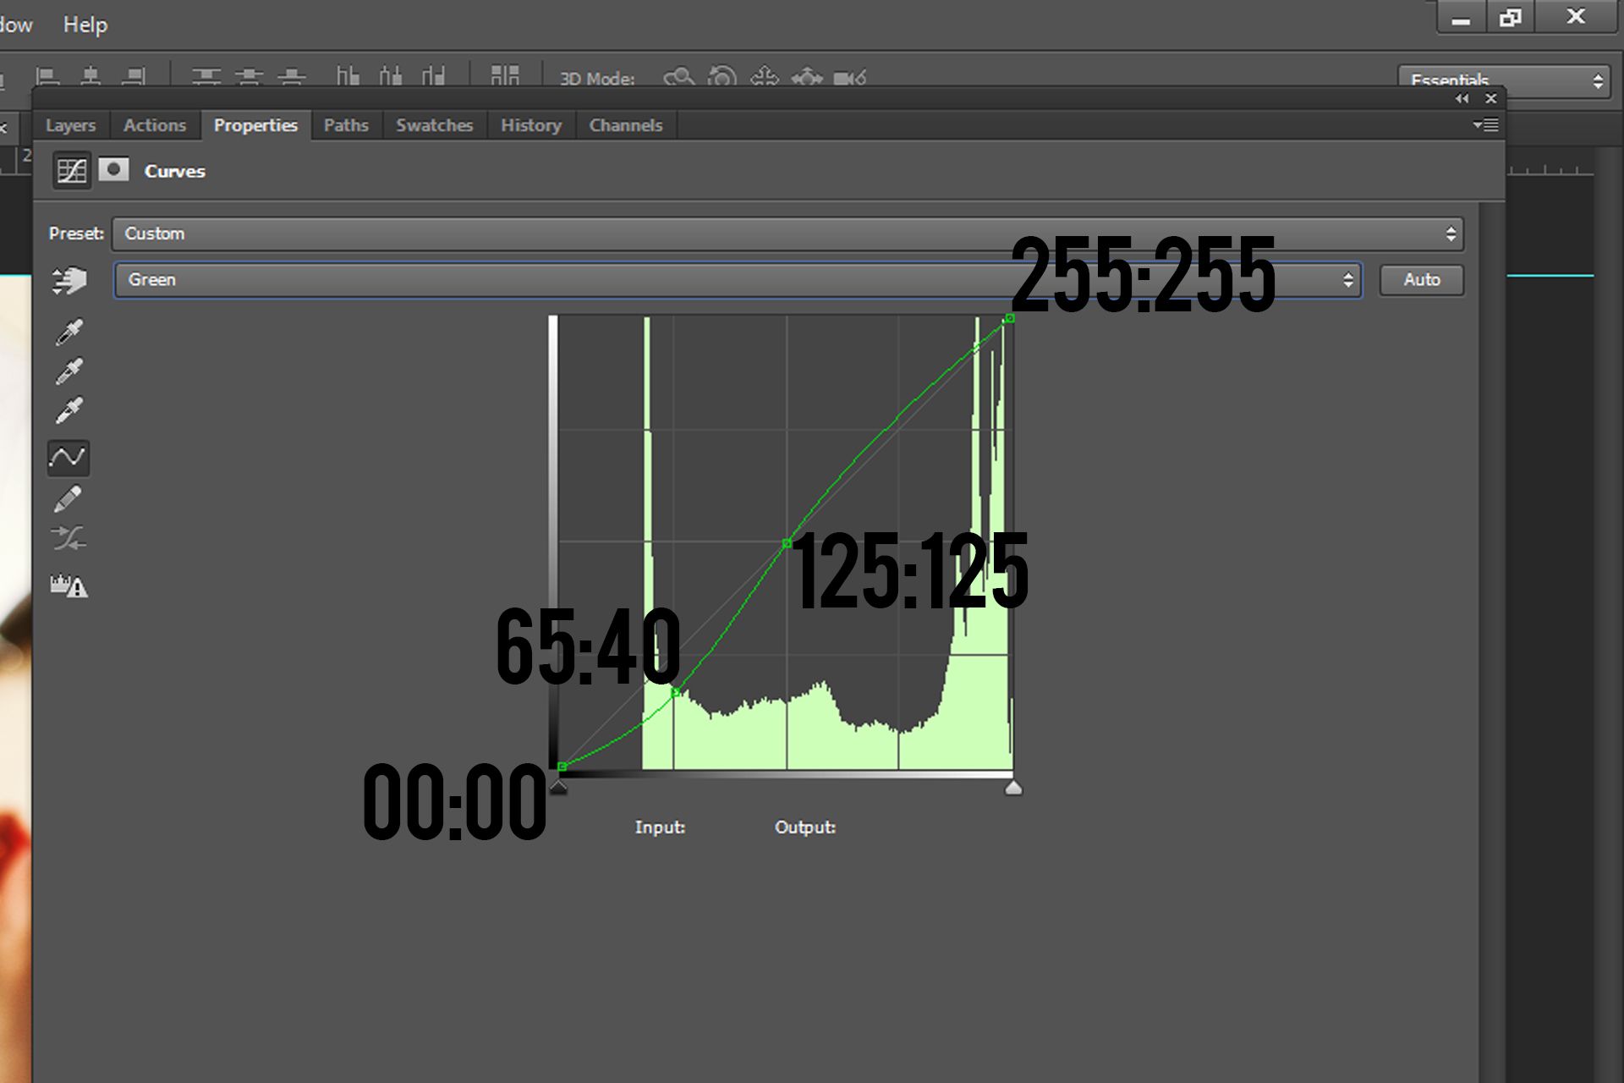Open the Help menu

[85, 25]
